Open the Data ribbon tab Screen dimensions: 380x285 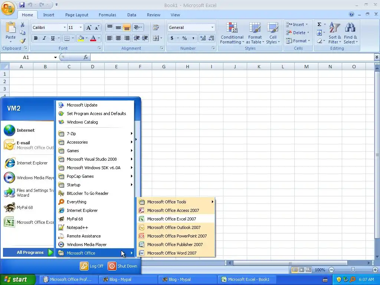132,15
